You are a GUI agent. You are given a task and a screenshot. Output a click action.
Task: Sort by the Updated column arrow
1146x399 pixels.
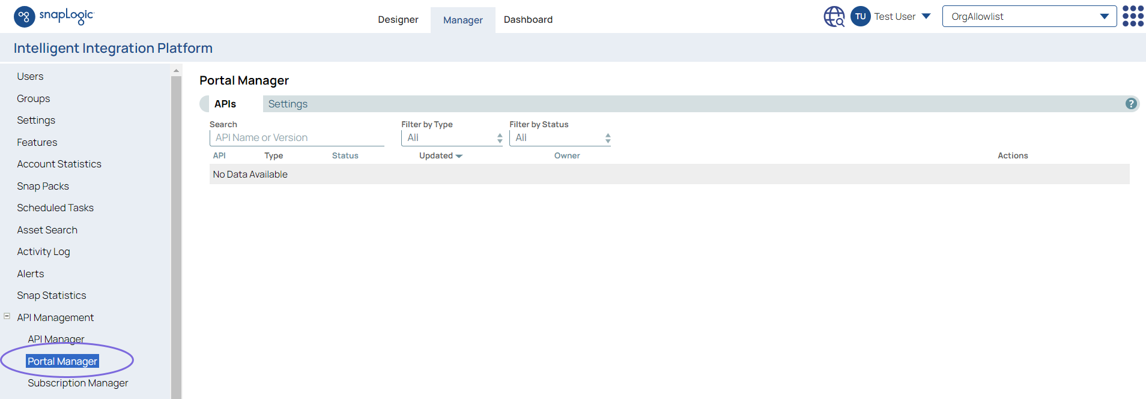pos(459,156)
